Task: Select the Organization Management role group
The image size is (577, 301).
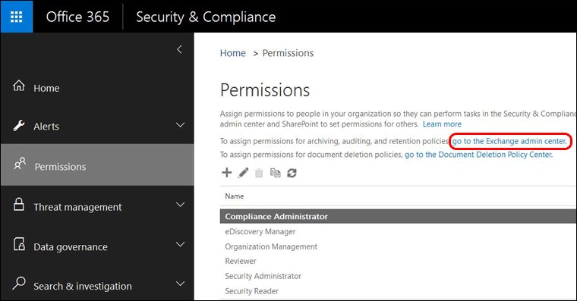Action: [x=271, y=246]
